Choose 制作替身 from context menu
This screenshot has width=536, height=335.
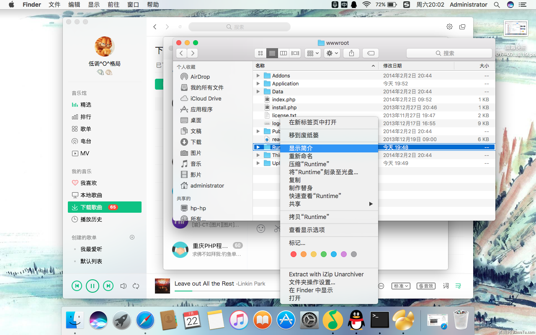click(329, 188)
